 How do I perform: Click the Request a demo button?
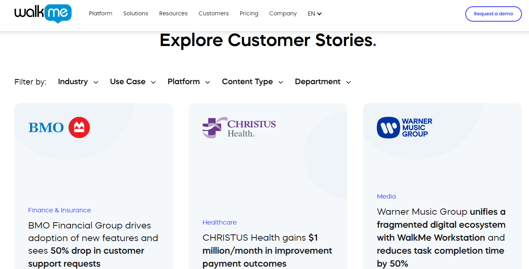493,14
